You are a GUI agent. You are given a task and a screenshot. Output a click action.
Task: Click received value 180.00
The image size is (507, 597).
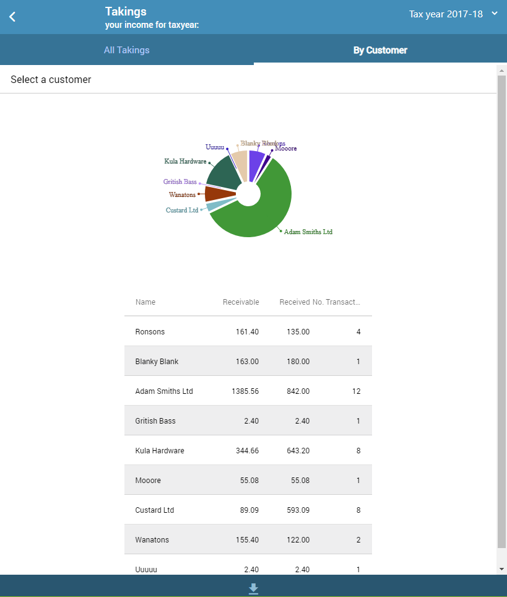(298, 361)
